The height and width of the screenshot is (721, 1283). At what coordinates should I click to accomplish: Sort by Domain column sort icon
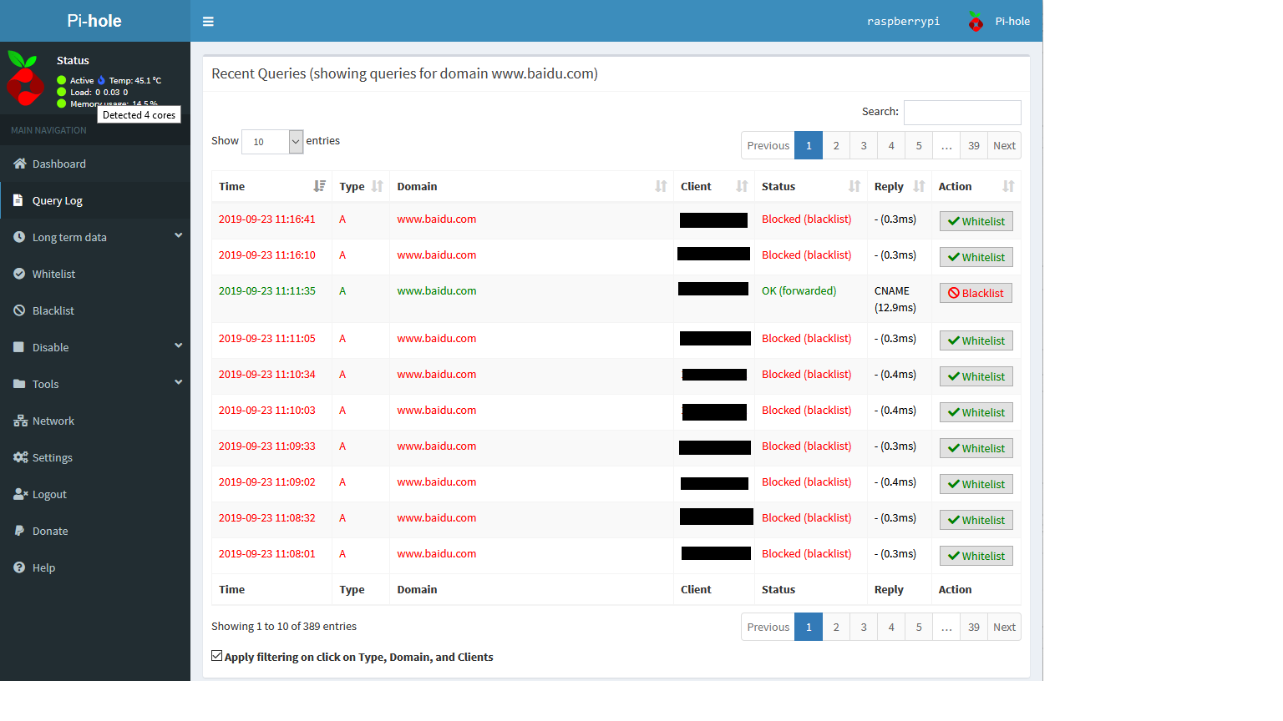[661, 186]
